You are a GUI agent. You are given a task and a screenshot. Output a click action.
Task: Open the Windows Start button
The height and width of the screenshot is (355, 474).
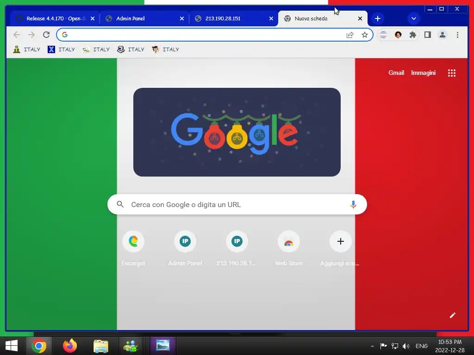[x=12, y=346]
